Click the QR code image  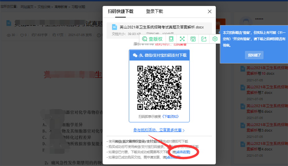(x=159, y=88)
